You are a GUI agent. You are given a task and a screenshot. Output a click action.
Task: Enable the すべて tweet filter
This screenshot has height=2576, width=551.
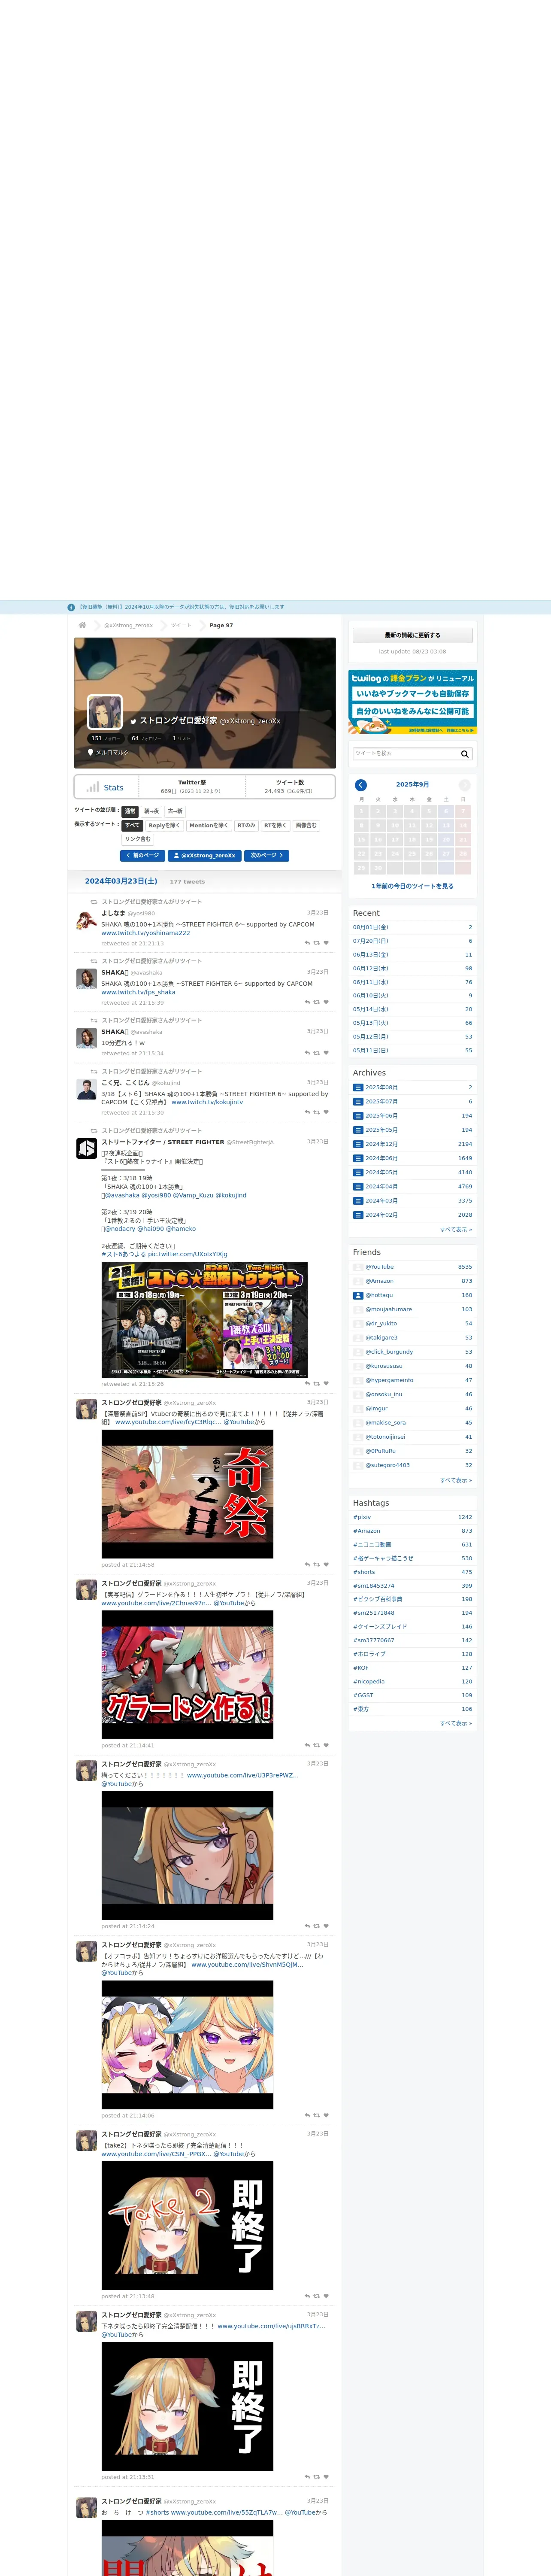pos(132,825)
